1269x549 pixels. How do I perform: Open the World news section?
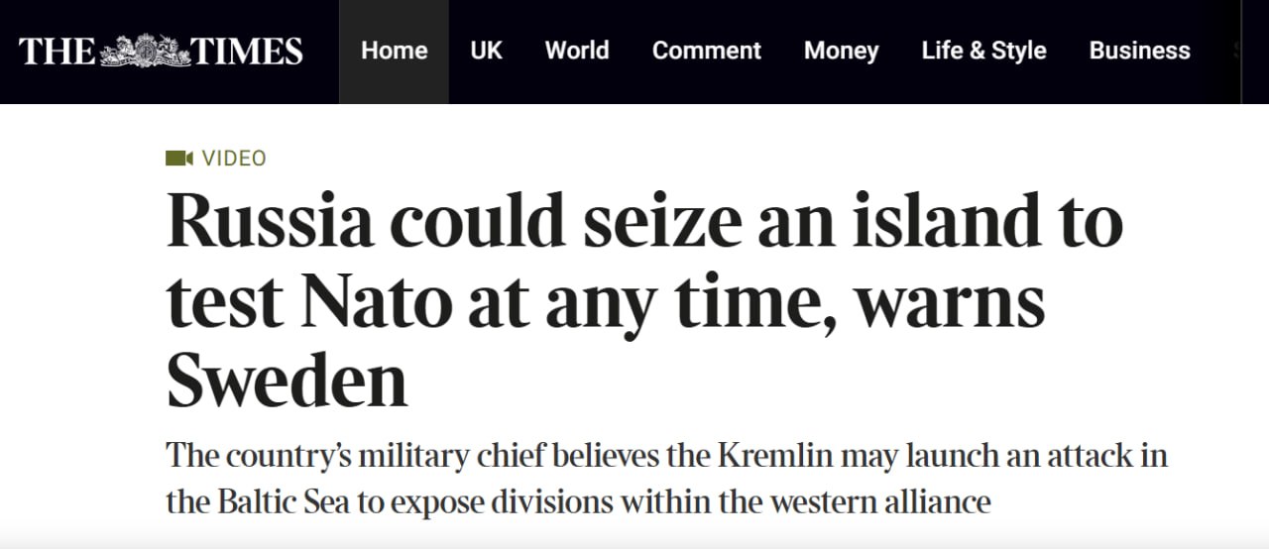pyautogui.click(x=576, y=51)
